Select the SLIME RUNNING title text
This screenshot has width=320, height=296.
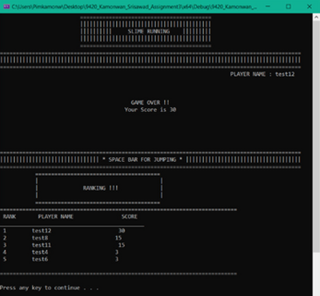click(149, 31)
